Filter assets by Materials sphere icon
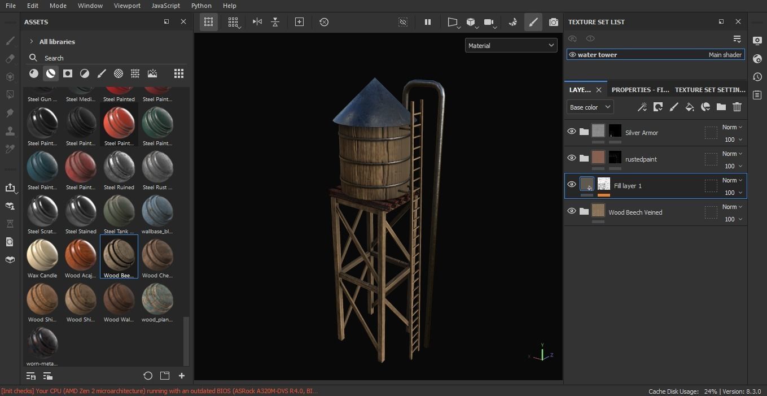The width and height of the screenshot is (767, 396). (x=34, y=73)
